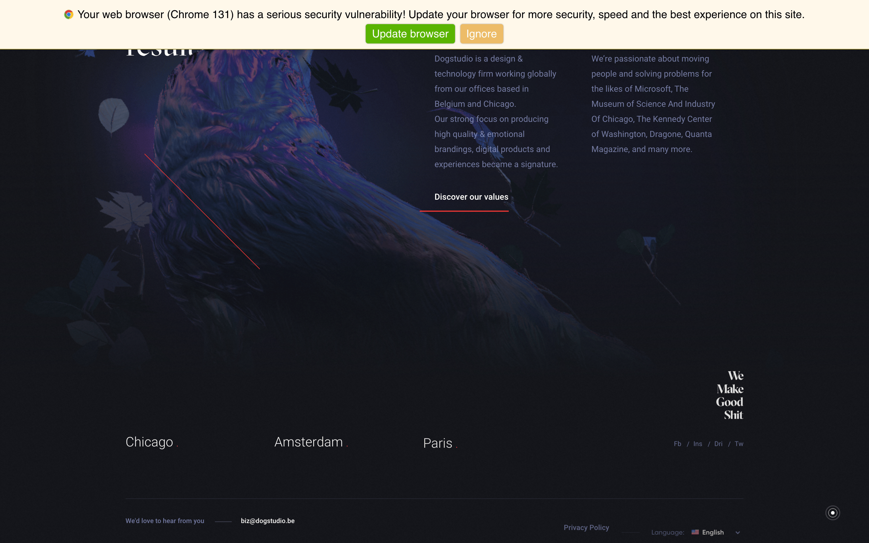Click the US flag icon
Image resolution: width=869 pixels, height=543 pixels.
pos(695,532)
